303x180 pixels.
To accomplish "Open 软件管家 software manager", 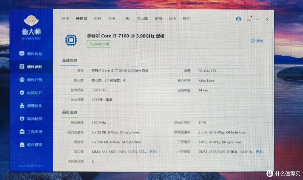I will tap(31, 145).
